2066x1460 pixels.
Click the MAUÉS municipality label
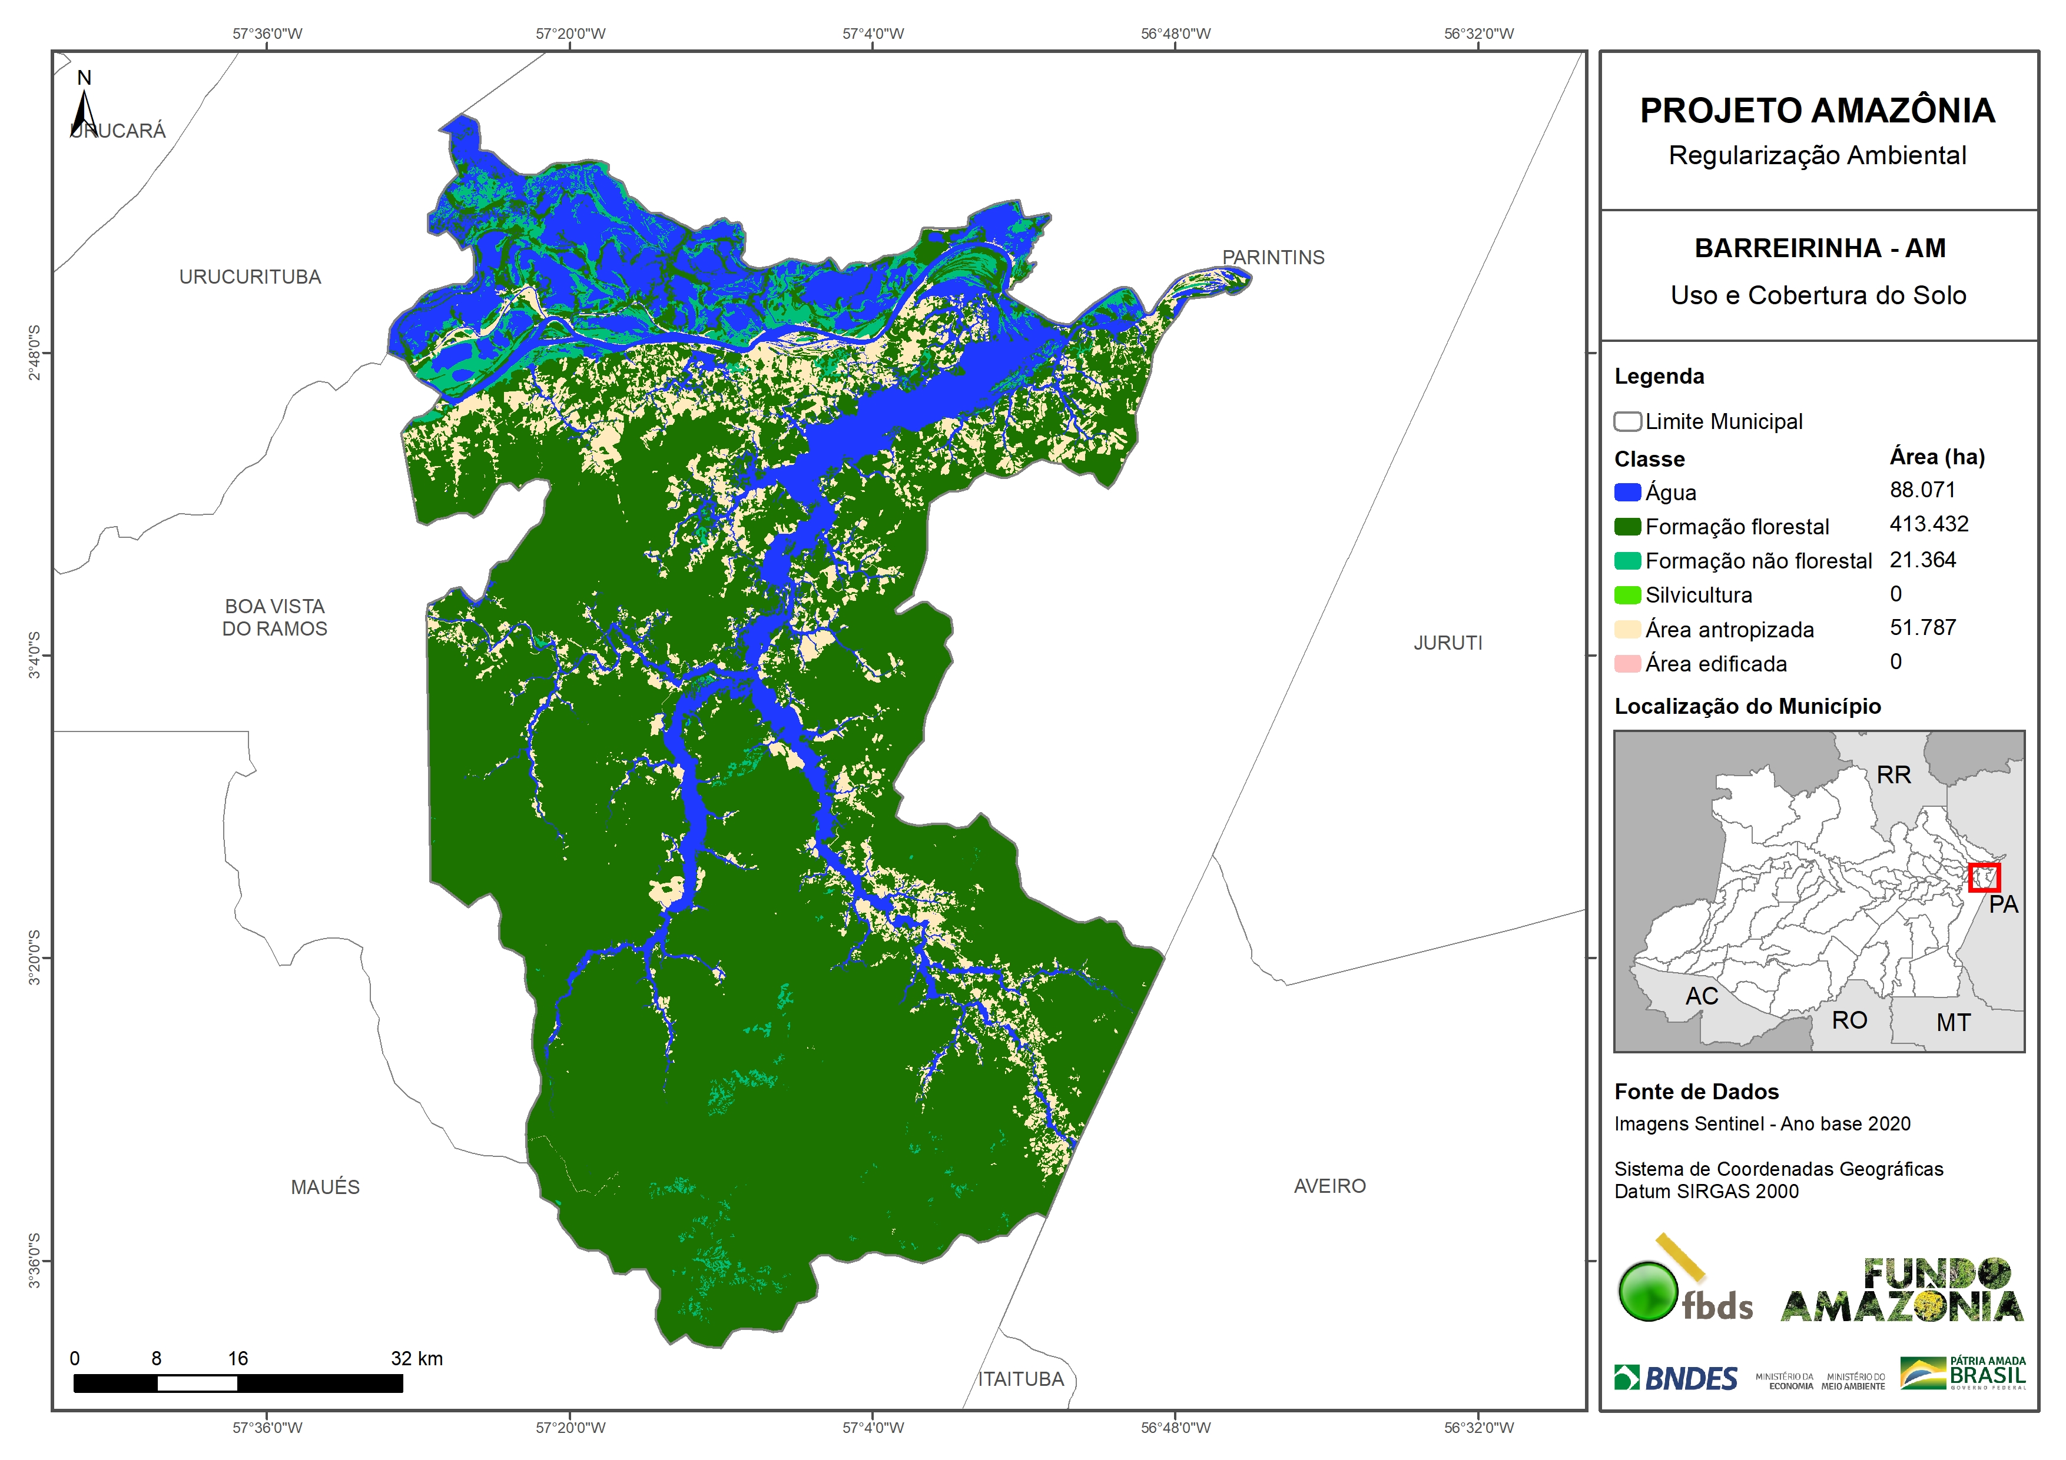(325, 1186)
